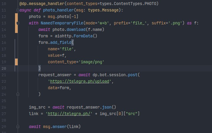212x133 pixels.
Task: Click on NamedTemporaryFile in line 13
Action: point(62,23)
